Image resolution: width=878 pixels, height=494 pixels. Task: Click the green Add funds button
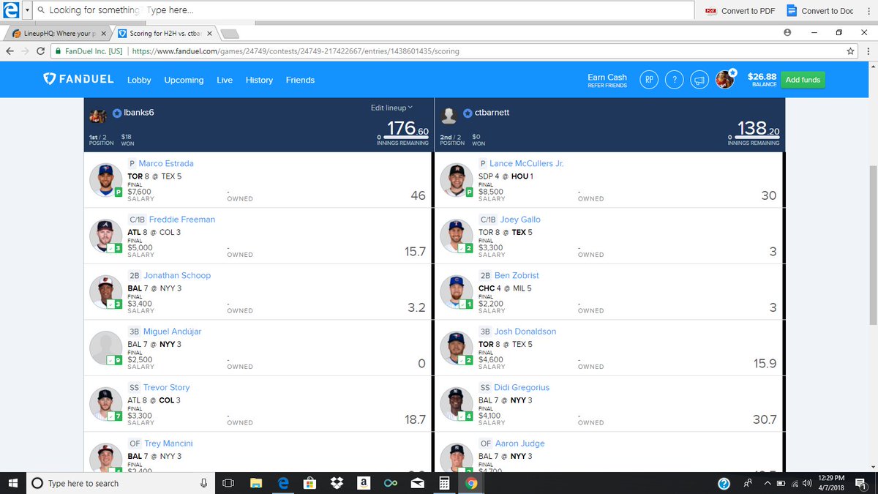point(803,80)
